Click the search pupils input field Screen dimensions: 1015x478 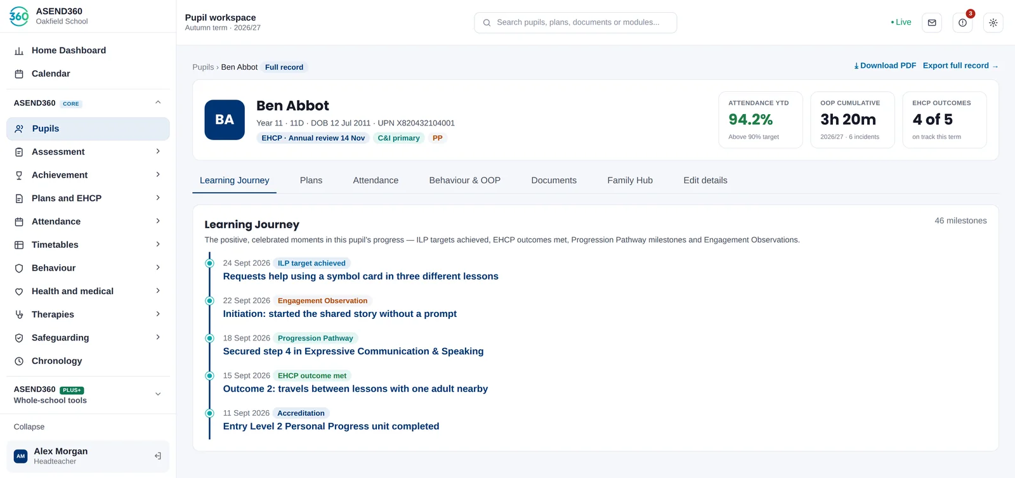(575, 23)
